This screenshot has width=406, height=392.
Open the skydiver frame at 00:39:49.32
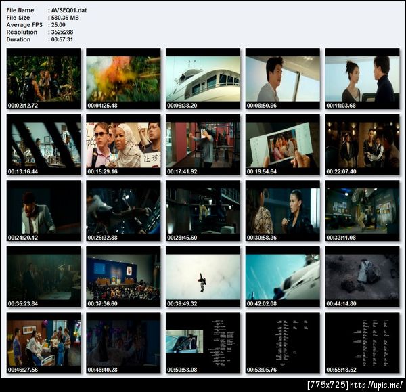203,277
